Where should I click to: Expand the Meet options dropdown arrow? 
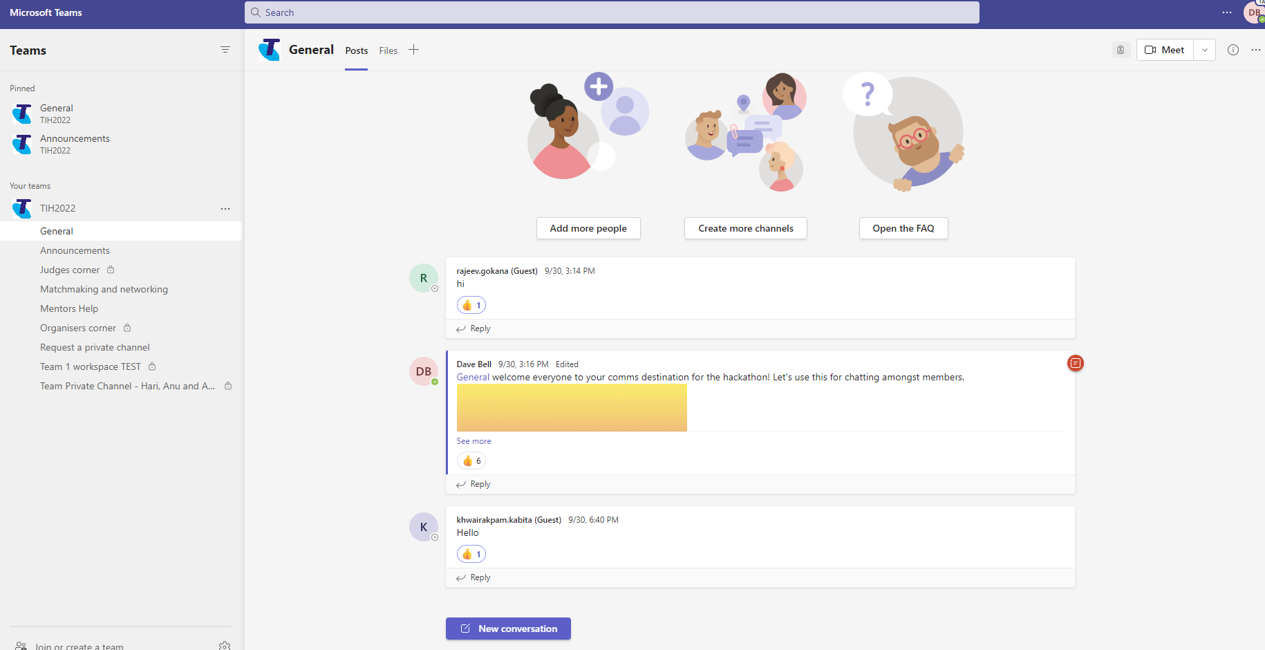[x=1204, y=50]
